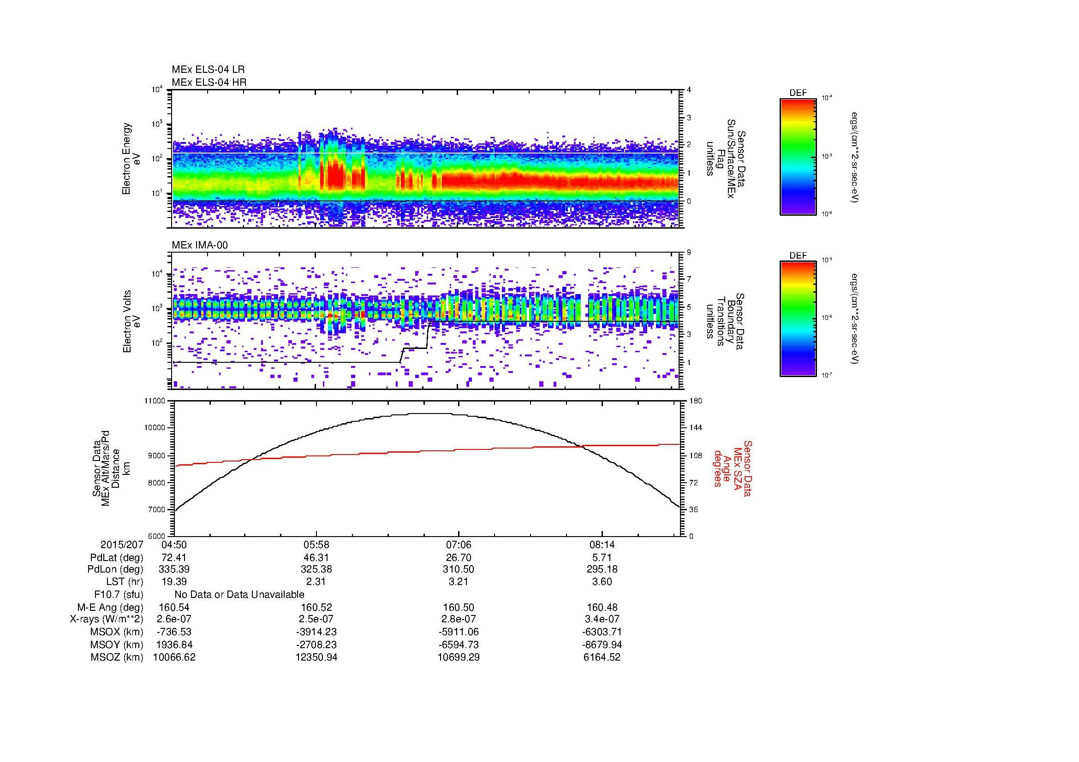Click the lower DEF color bar
The width and height of the screenshot is (1079, 762).
(798, 319)
